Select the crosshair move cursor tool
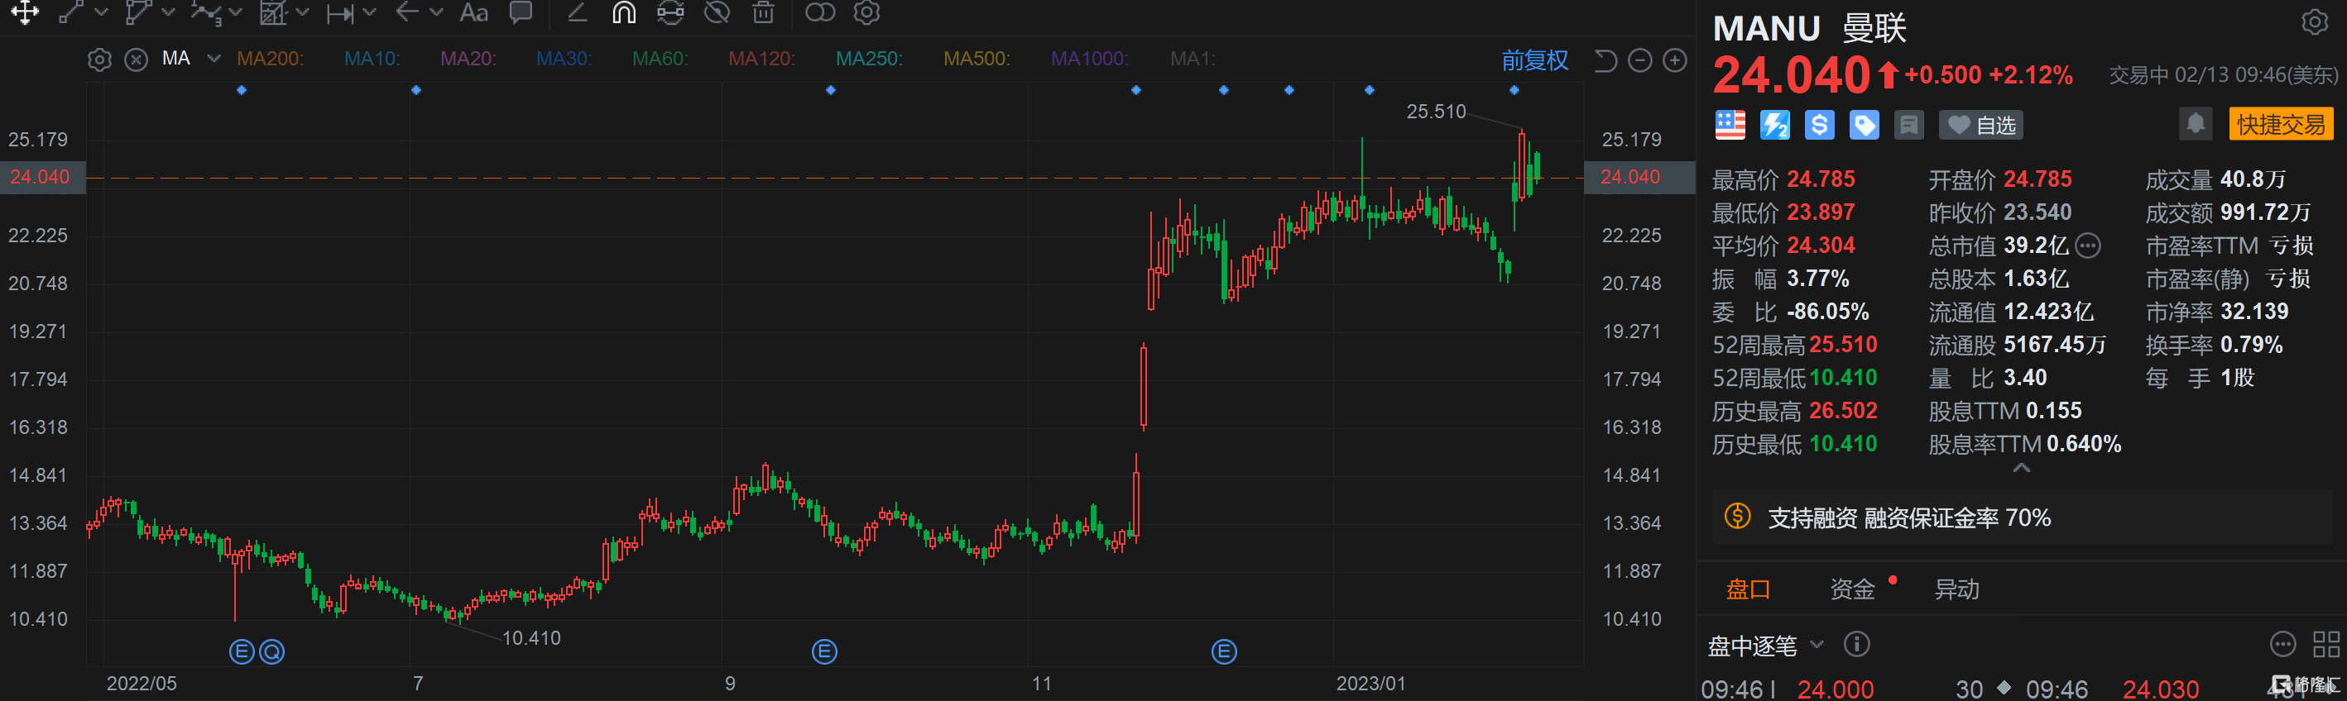The height and width of the screenshot is (701, 2347). tap(25, 12)
